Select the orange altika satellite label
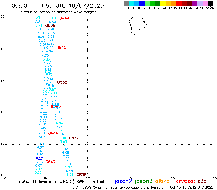217x190 pixels. [162, 181]
